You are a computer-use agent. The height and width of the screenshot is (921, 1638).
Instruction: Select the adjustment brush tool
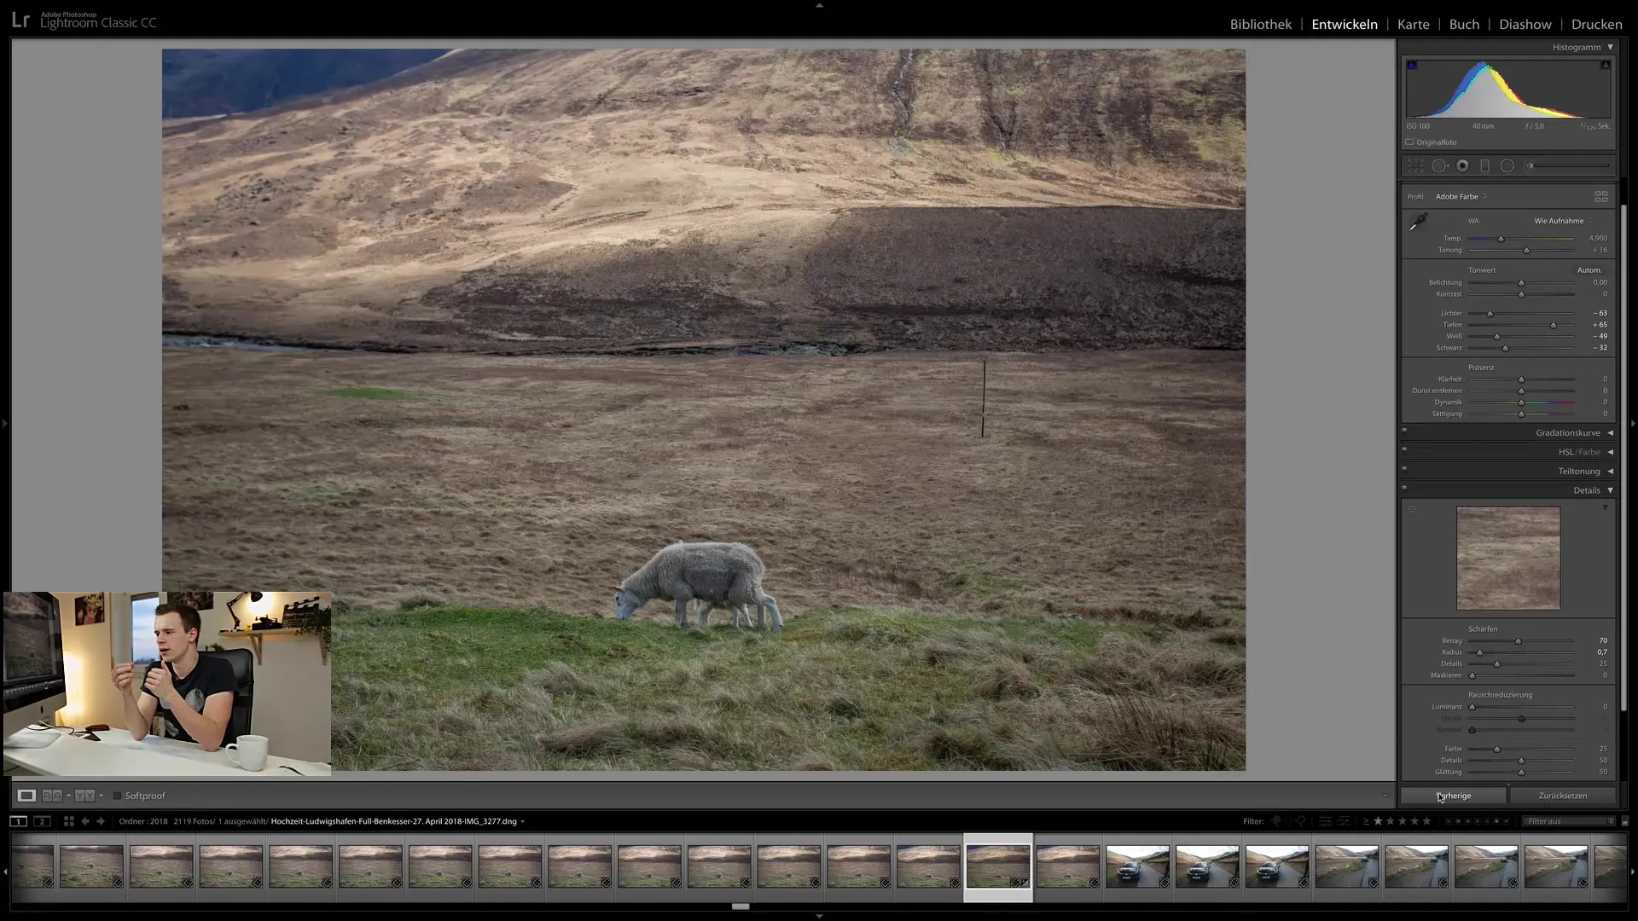[1568, 166]
